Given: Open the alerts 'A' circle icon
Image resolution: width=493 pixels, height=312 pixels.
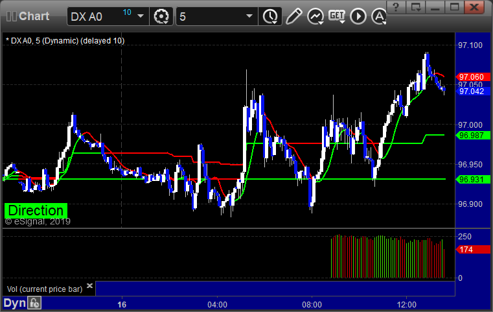Looking at the screenshot, I should (x=378, y=16).
